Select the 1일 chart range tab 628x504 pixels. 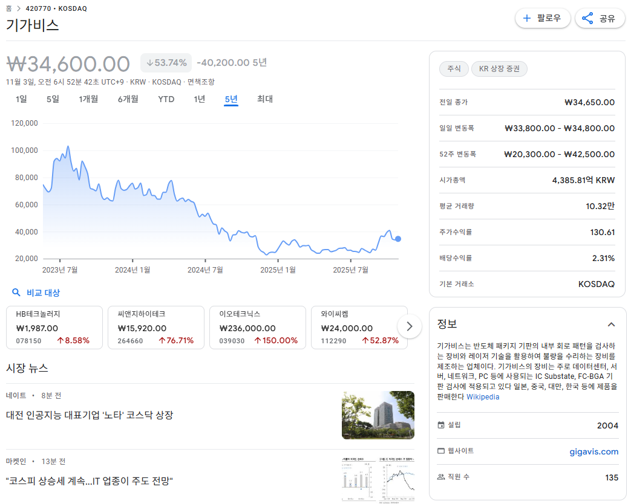[21, 99]
